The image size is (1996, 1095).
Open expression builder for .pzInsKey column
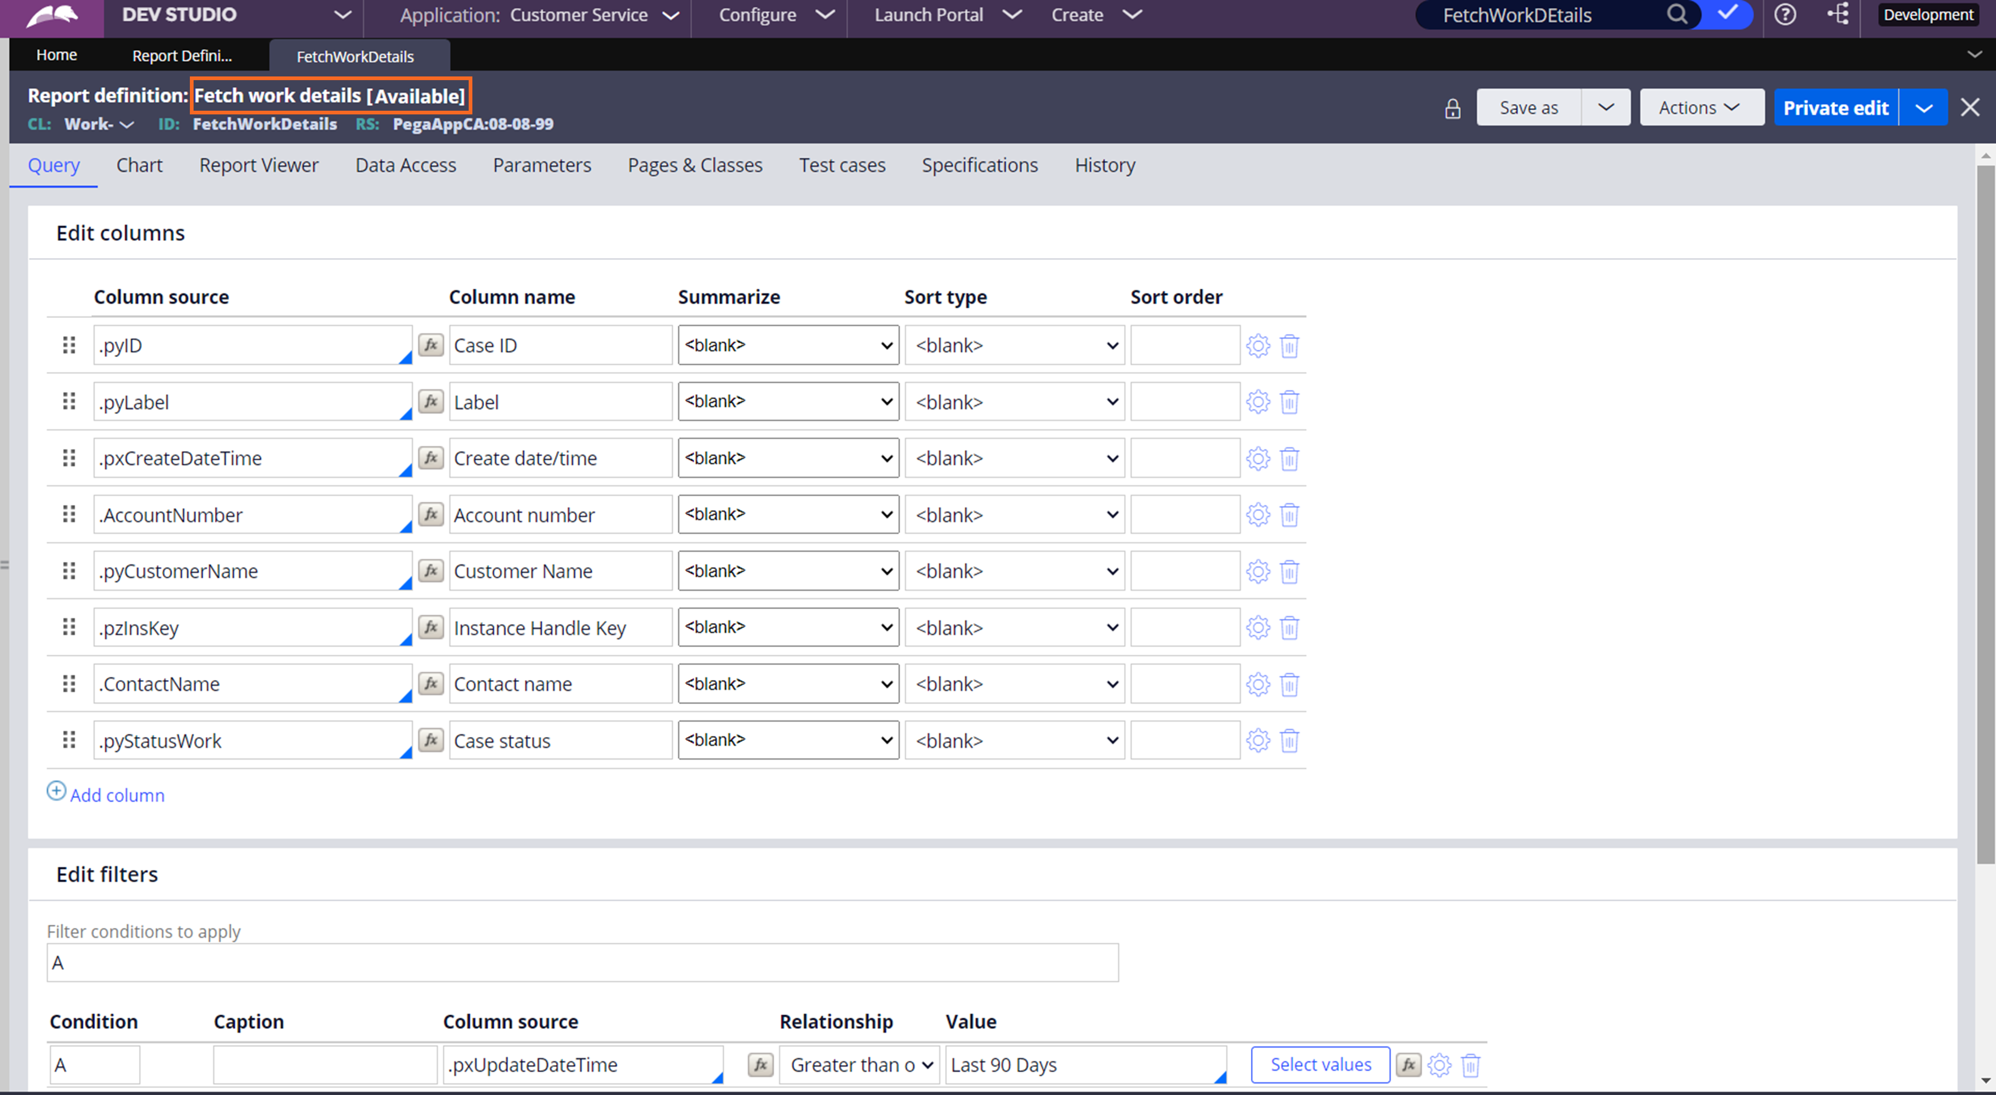[x=431, y=627]
